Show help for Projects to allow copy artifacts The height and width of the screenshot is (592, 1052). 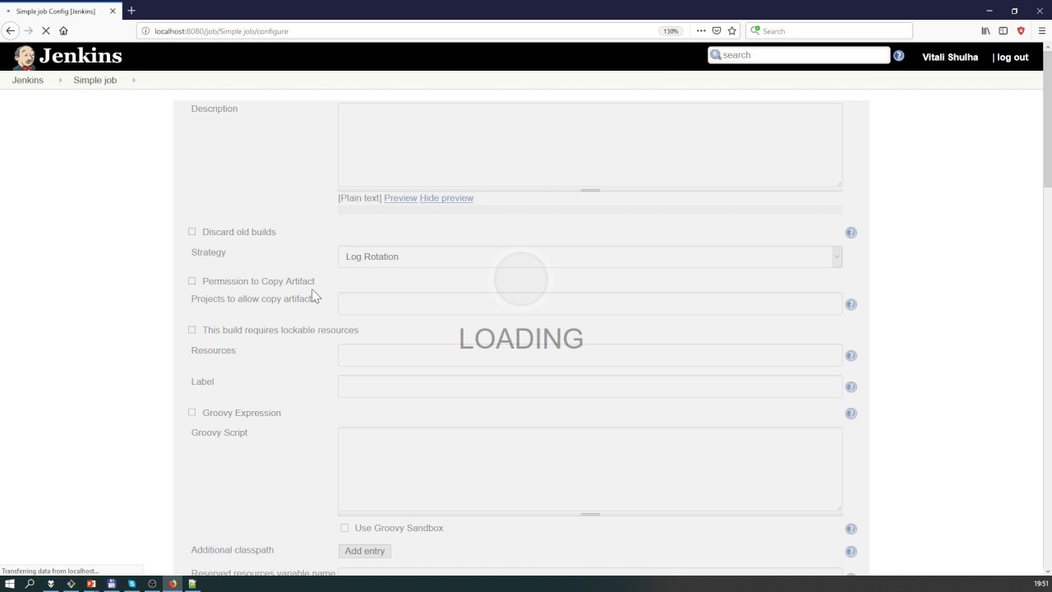tap(851, 304)
